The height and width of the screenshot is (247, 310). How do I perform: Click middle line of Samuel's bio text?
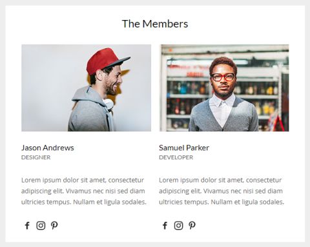coord(221,191)
